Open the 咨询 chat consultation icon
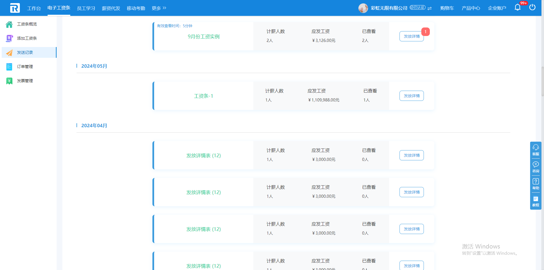The height and width of the screenshot is (270, 544). [x=535, y=167]
